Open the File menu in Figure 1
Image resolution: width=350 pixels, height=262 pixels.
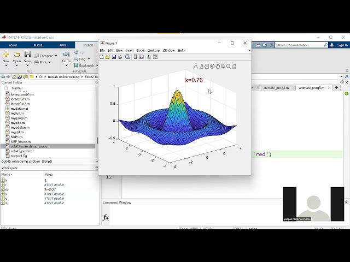tap(102, 50)
